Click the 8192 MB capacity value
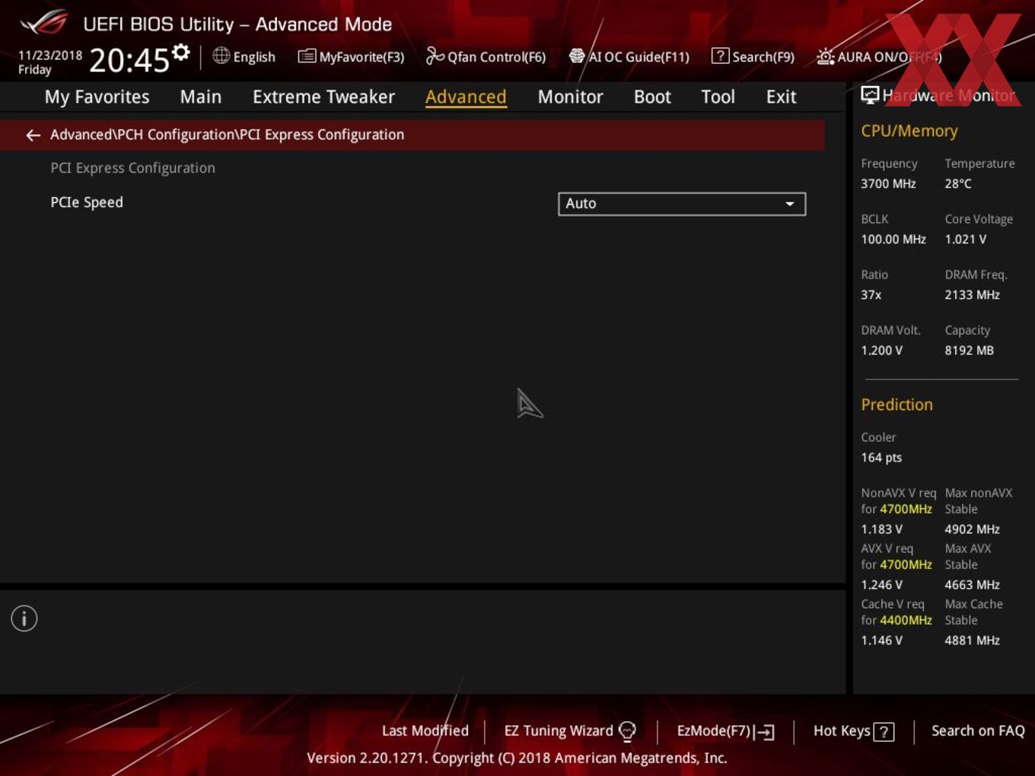 coord(969,350)
